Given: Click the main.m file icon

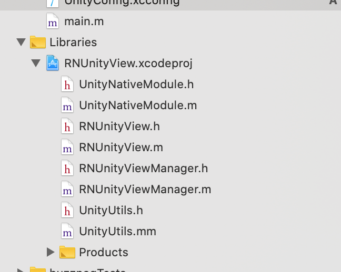Looking at the screenshot, I should pos(53,21).
